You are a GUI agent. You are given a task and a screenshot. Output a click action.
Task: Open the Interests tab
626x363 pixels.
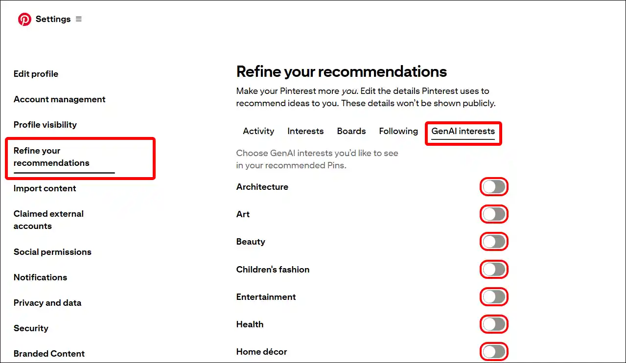coord(305,131)
